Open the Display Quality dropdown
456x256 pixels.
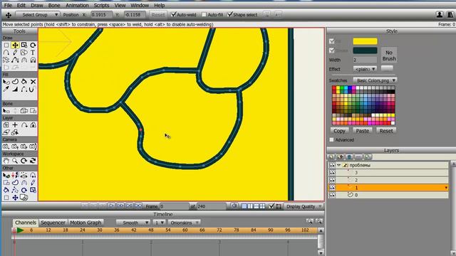pos(304,206)
